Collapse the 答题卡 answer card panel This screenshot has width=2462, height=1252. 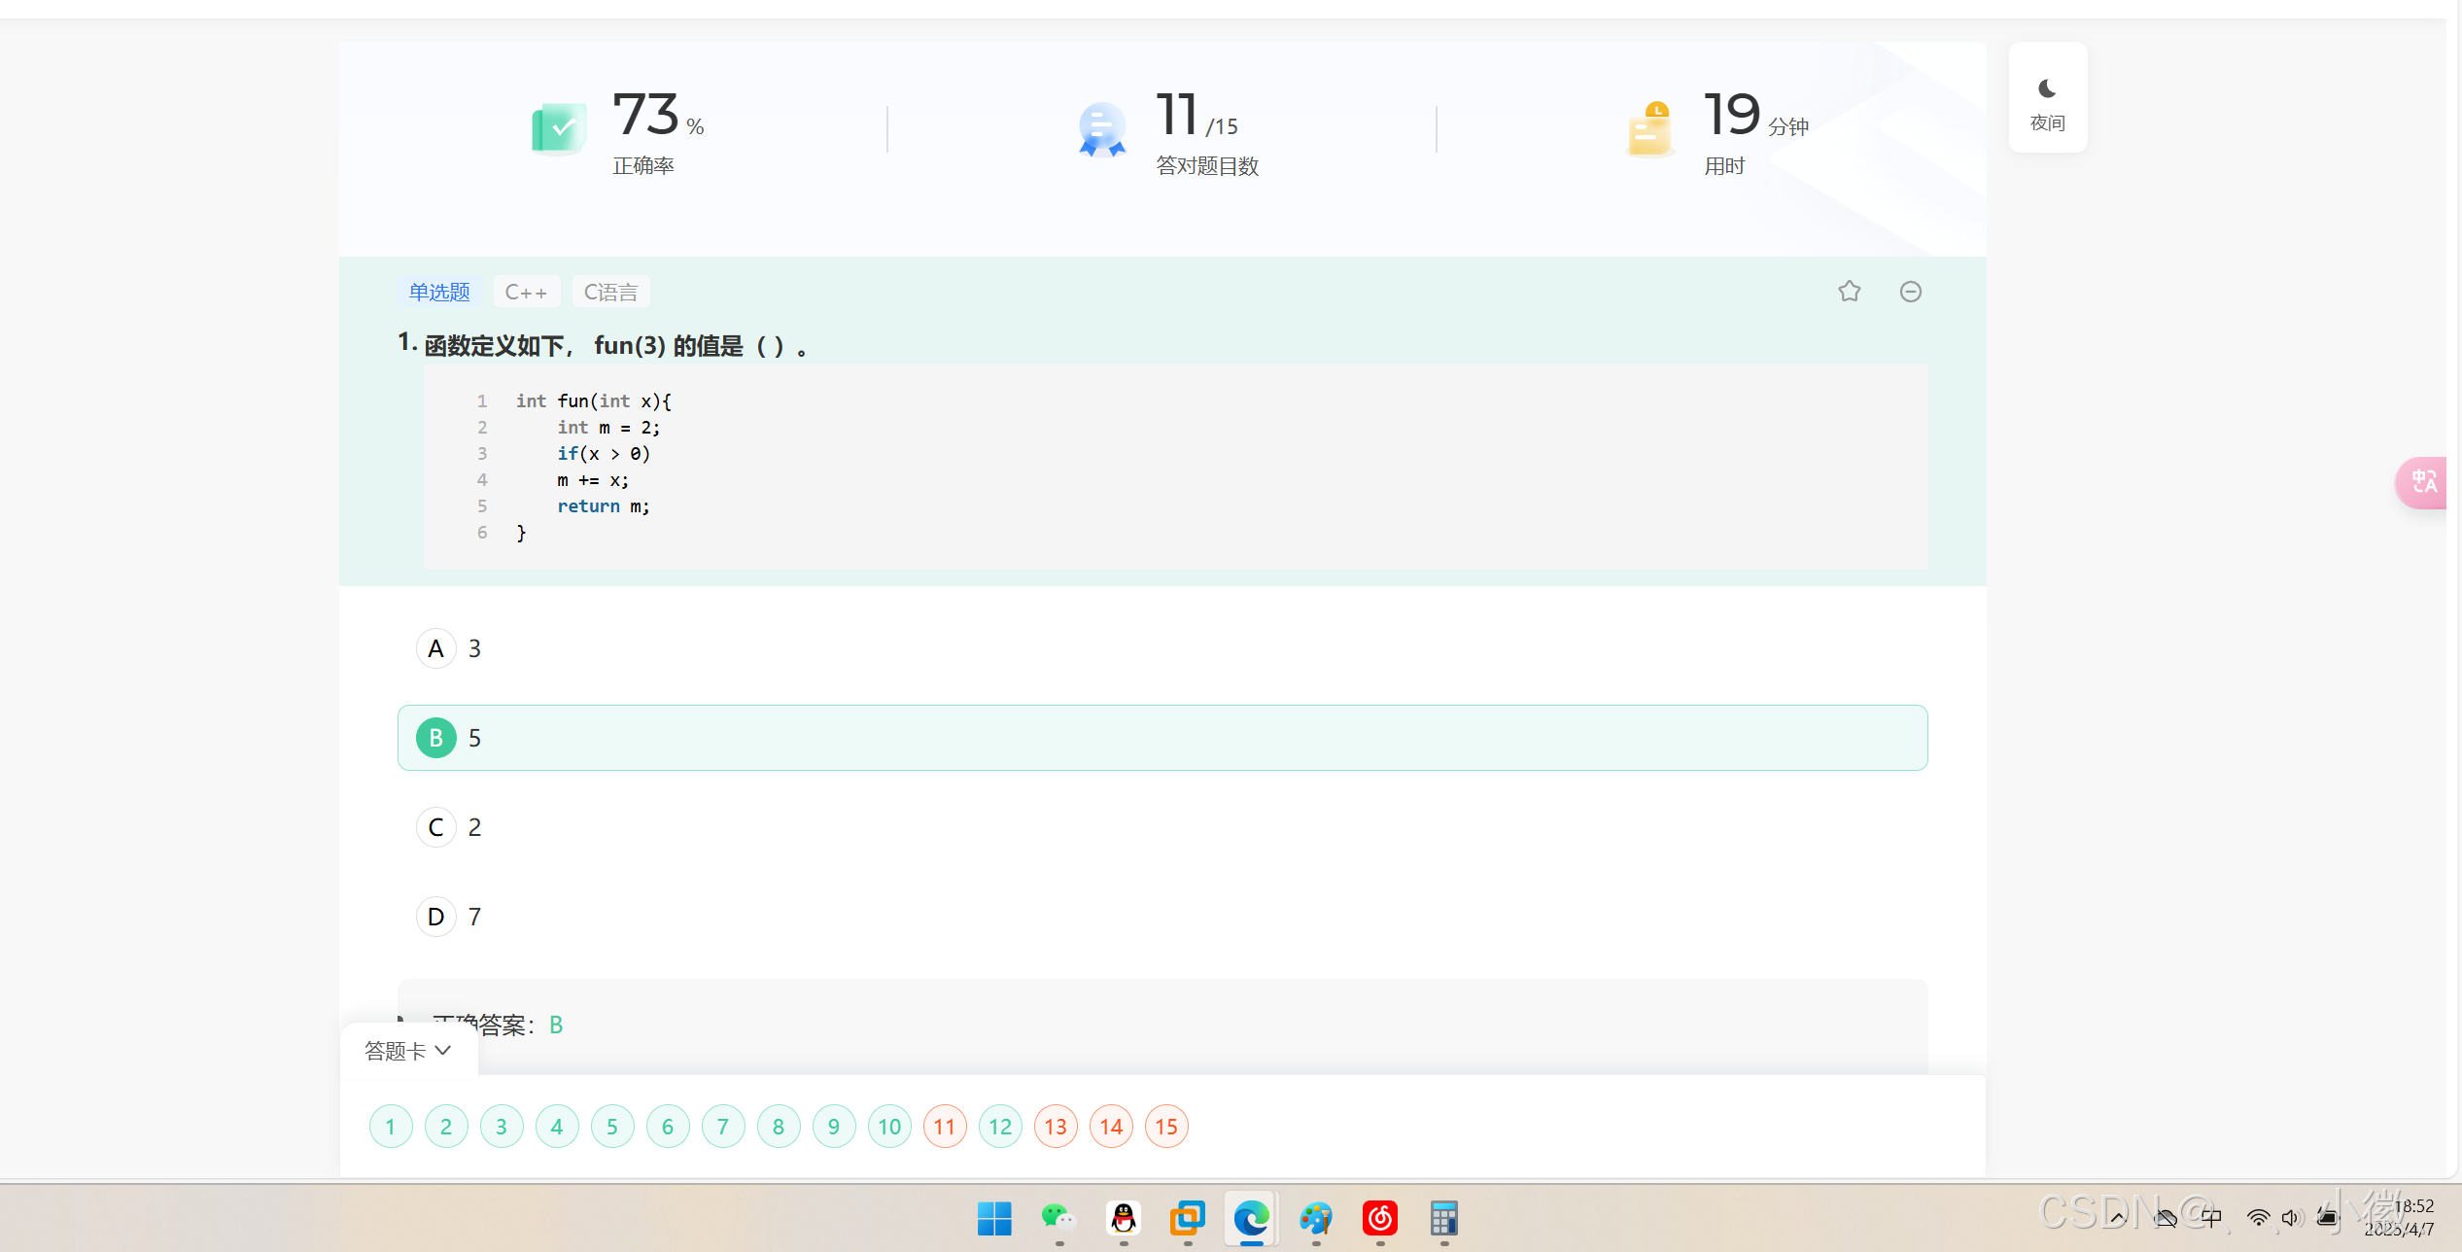click(408, 1051)
